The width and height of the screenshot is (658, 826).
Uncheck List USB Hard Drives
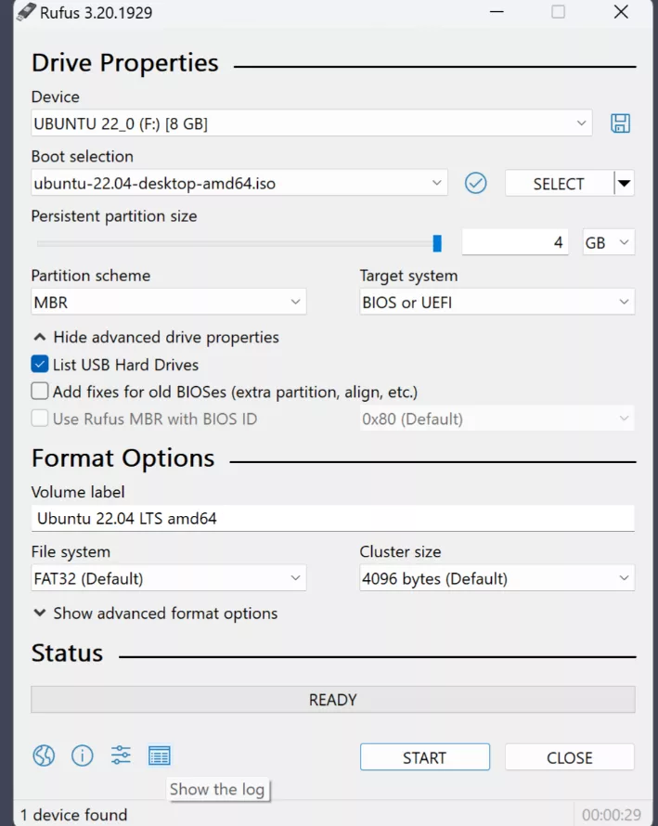(x=41, y=365)
